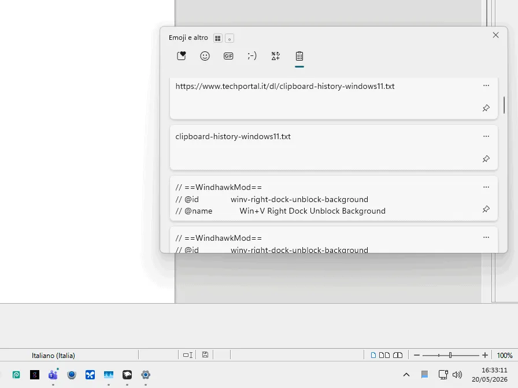Image resolution: width=518 pixels, height=388 pixels.
Task: Open zoom settings via the 100% label
Action: [505, 355]
